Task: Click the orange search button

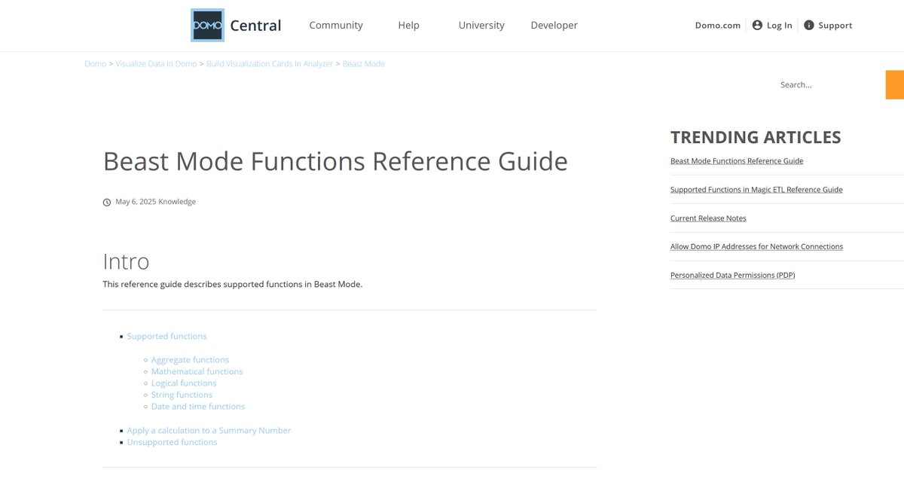Action: pos(895,85)
